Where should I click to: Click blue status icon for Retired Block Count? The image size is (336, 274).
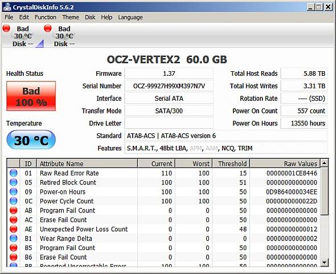(14, 182)
